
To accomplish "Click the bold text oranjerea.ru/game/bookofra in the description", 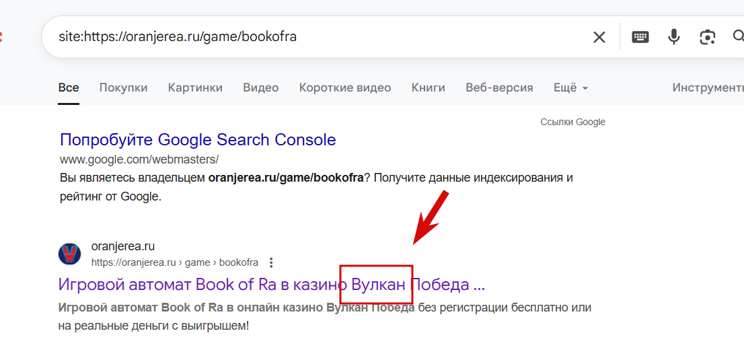I will 286,178.
